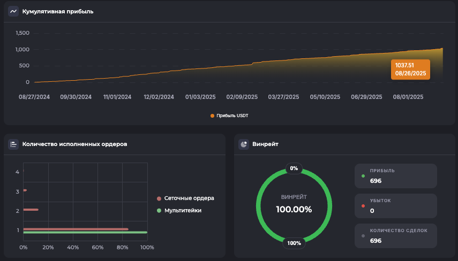Toggle the Мультитейки series via legend label
This screenshot has height=261, width=458.
coord(183,211)
